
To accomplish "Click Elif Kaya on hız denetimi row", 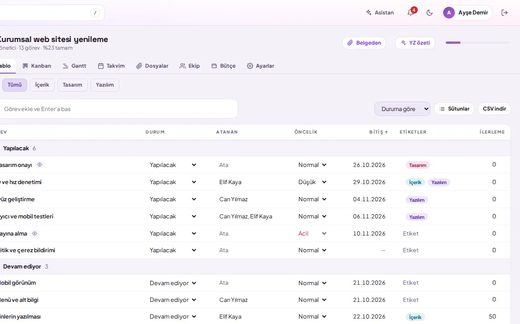I will (x=230, y=182).
